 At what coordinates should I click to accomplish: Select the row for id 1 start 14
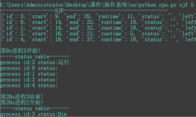98,28
